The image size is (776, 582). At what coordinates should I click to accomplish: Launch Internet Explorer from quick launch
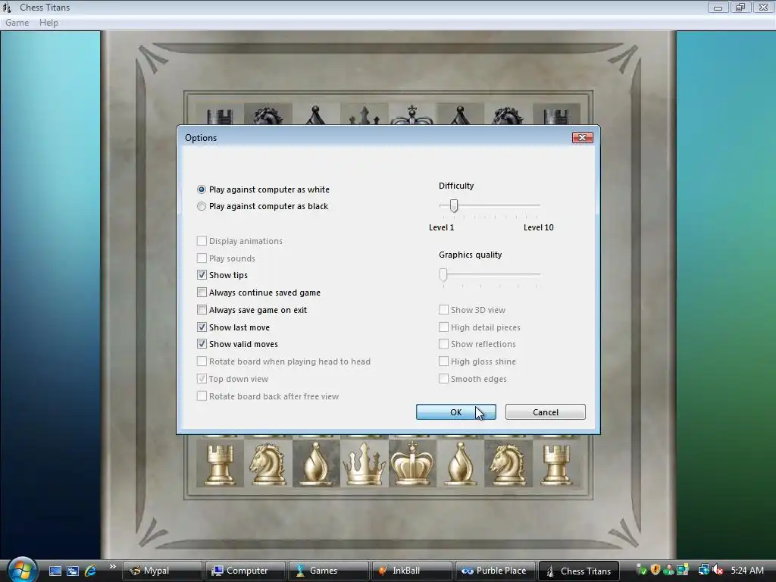91,571
